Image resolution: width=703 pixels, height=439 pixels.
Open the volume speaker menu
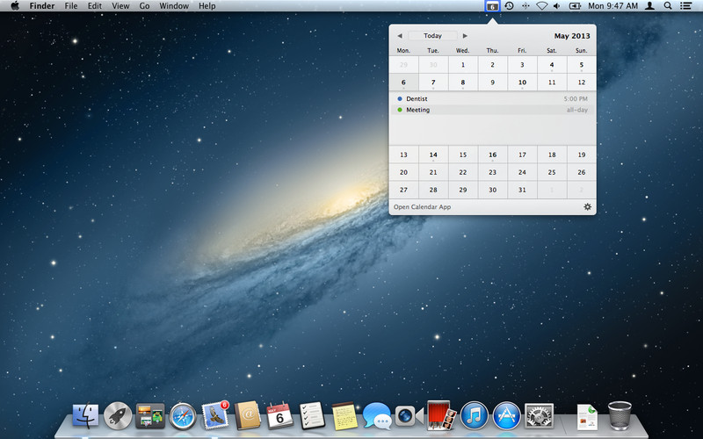tap(557, 6)
